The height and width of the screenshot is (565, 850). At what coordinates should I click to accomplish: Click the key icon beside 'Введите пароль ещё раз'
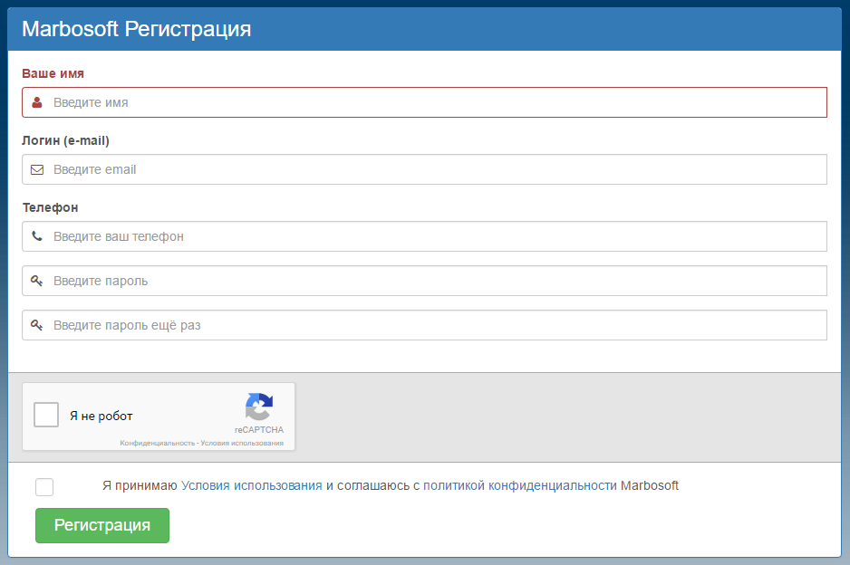tap(37, 325)
